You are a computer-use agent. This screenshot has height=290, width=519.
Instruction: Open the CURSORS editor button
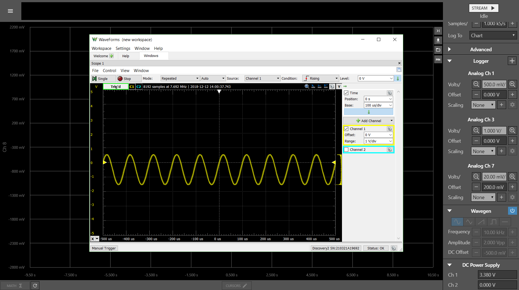[236, 286]
